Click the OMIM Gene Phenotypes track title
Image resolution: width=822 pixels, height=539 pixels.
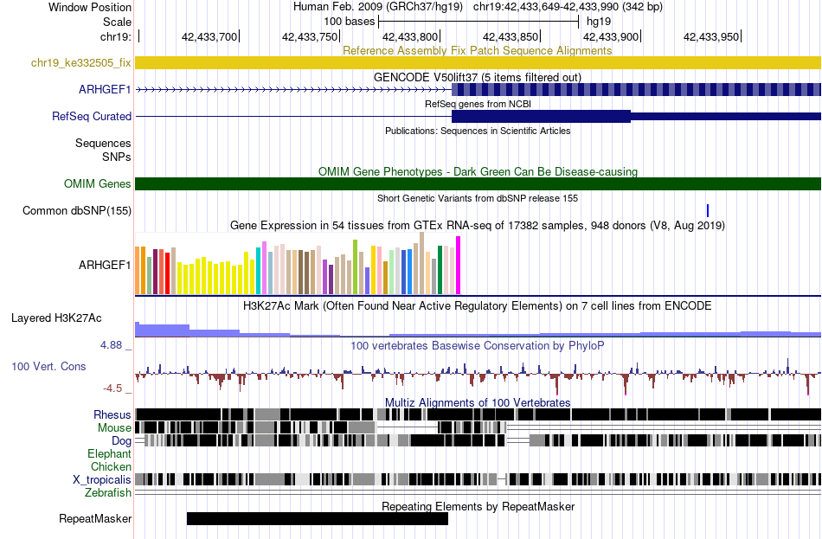[x=478, y=172]
